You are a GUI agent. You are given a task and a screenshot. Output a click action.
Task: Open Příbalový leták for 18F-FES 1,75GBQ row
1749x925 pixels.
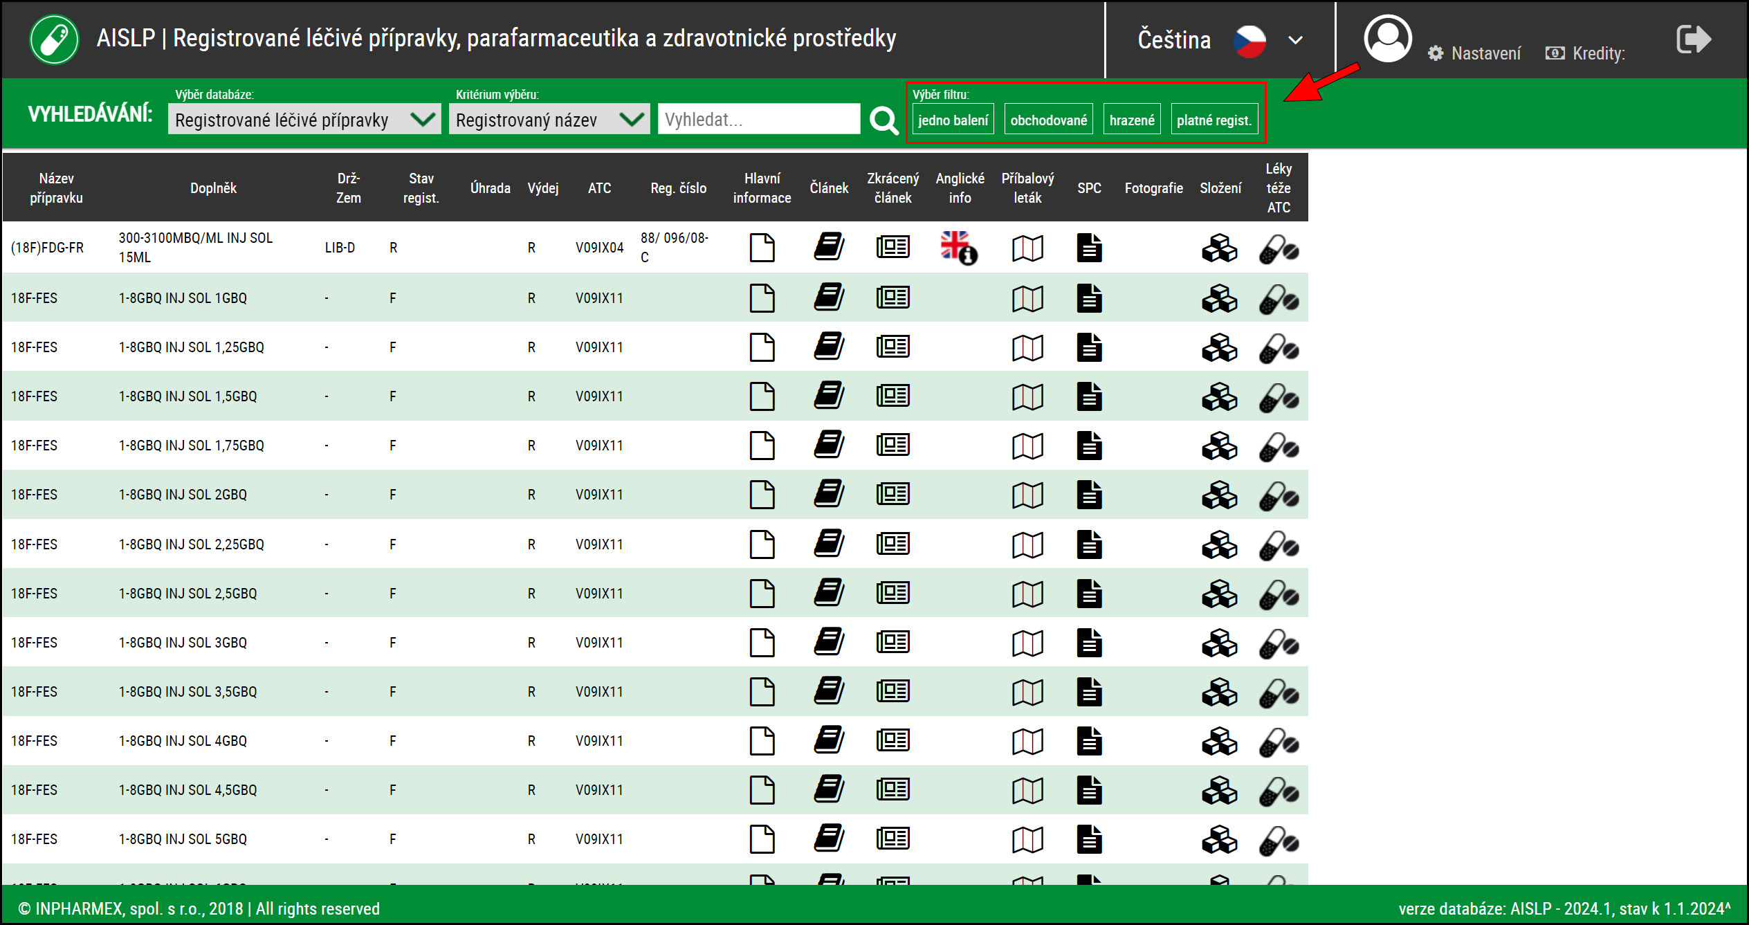pos(1027,446)
